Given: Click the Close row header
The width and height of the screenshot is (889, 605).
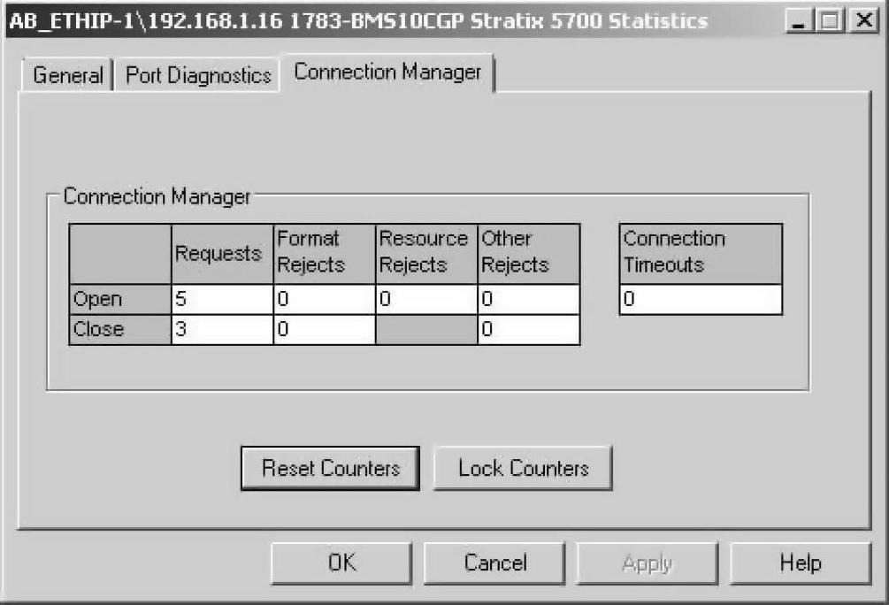Looking at the screenshot, I should [x=120, y=329].
